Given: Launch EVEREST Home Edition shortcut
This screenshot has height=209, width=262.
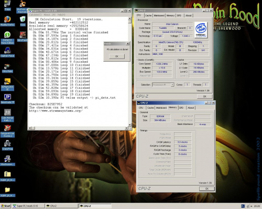Looking at the screenshot, I should [7, 38].
